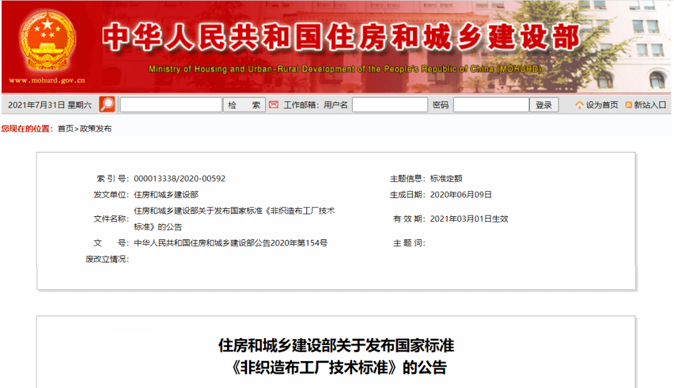Click the national emblem logo
This screenshot has width=674, height=388.
pos(47,41)
